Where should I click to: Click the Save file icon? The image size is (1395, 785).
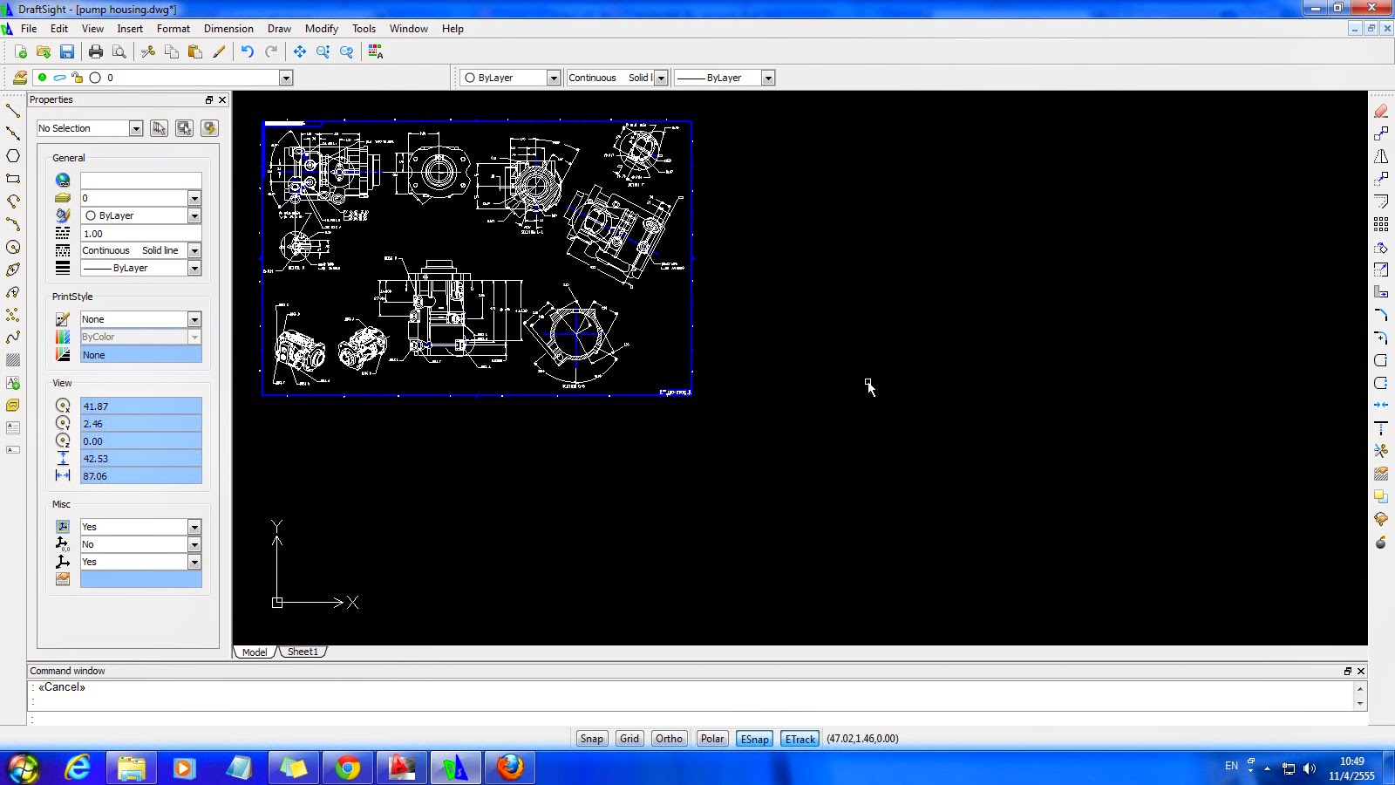[x=67, y=52]
